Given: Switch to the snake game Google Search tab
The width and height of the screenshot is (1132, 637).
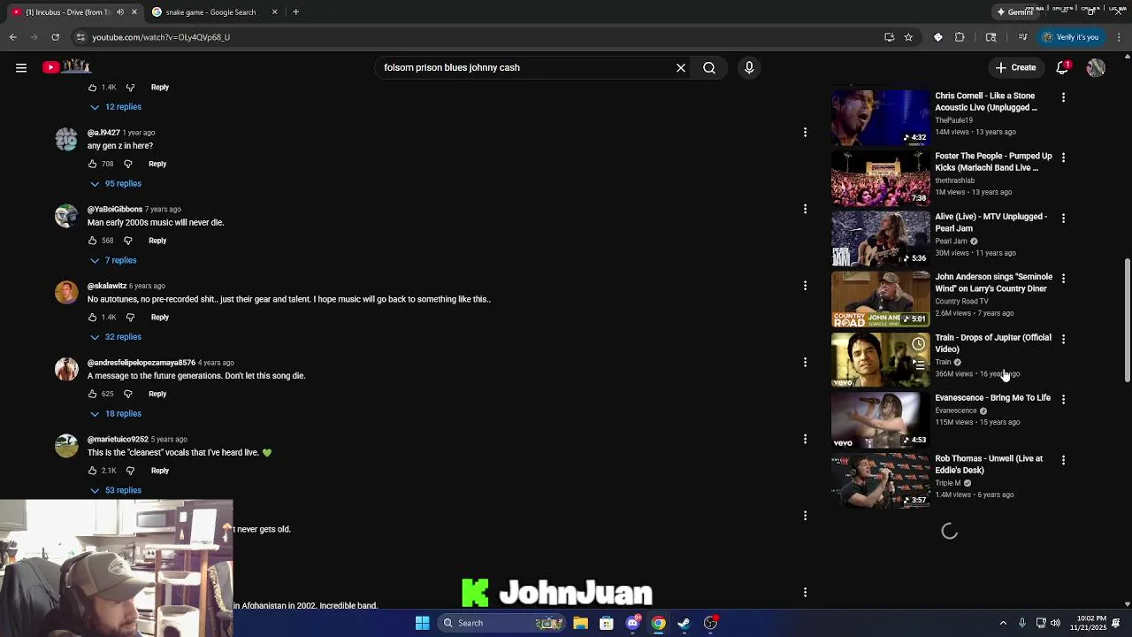Looking at the screenshot, I should coord(210,12).
